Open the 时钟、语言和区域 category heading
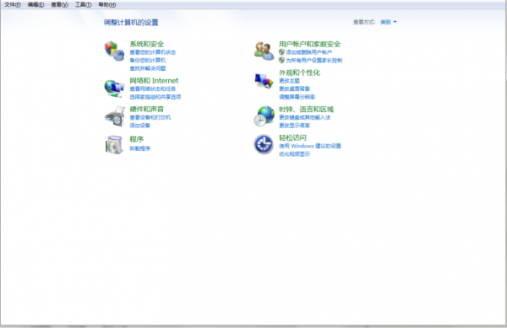507x328 pixels. [306, 109]
